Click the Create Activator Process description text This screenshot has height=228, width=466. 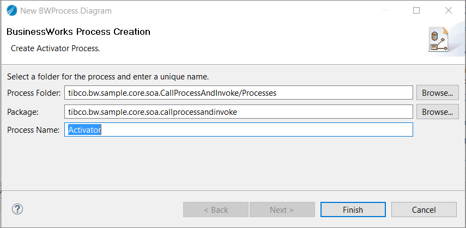pos(55,48)
